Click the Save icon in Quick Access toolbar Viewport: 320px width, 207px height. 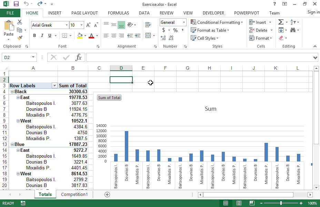tap(16, 4)
